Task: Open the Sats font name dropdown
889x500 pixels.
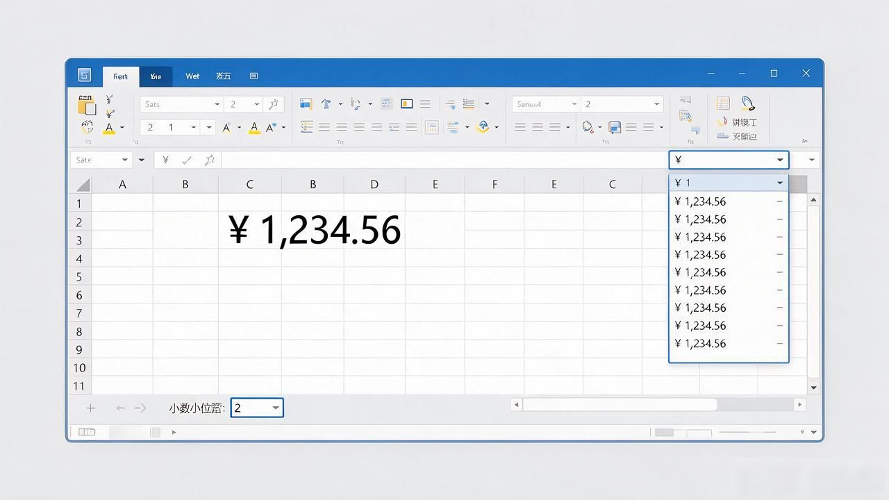Action: [x=217, y=104]
